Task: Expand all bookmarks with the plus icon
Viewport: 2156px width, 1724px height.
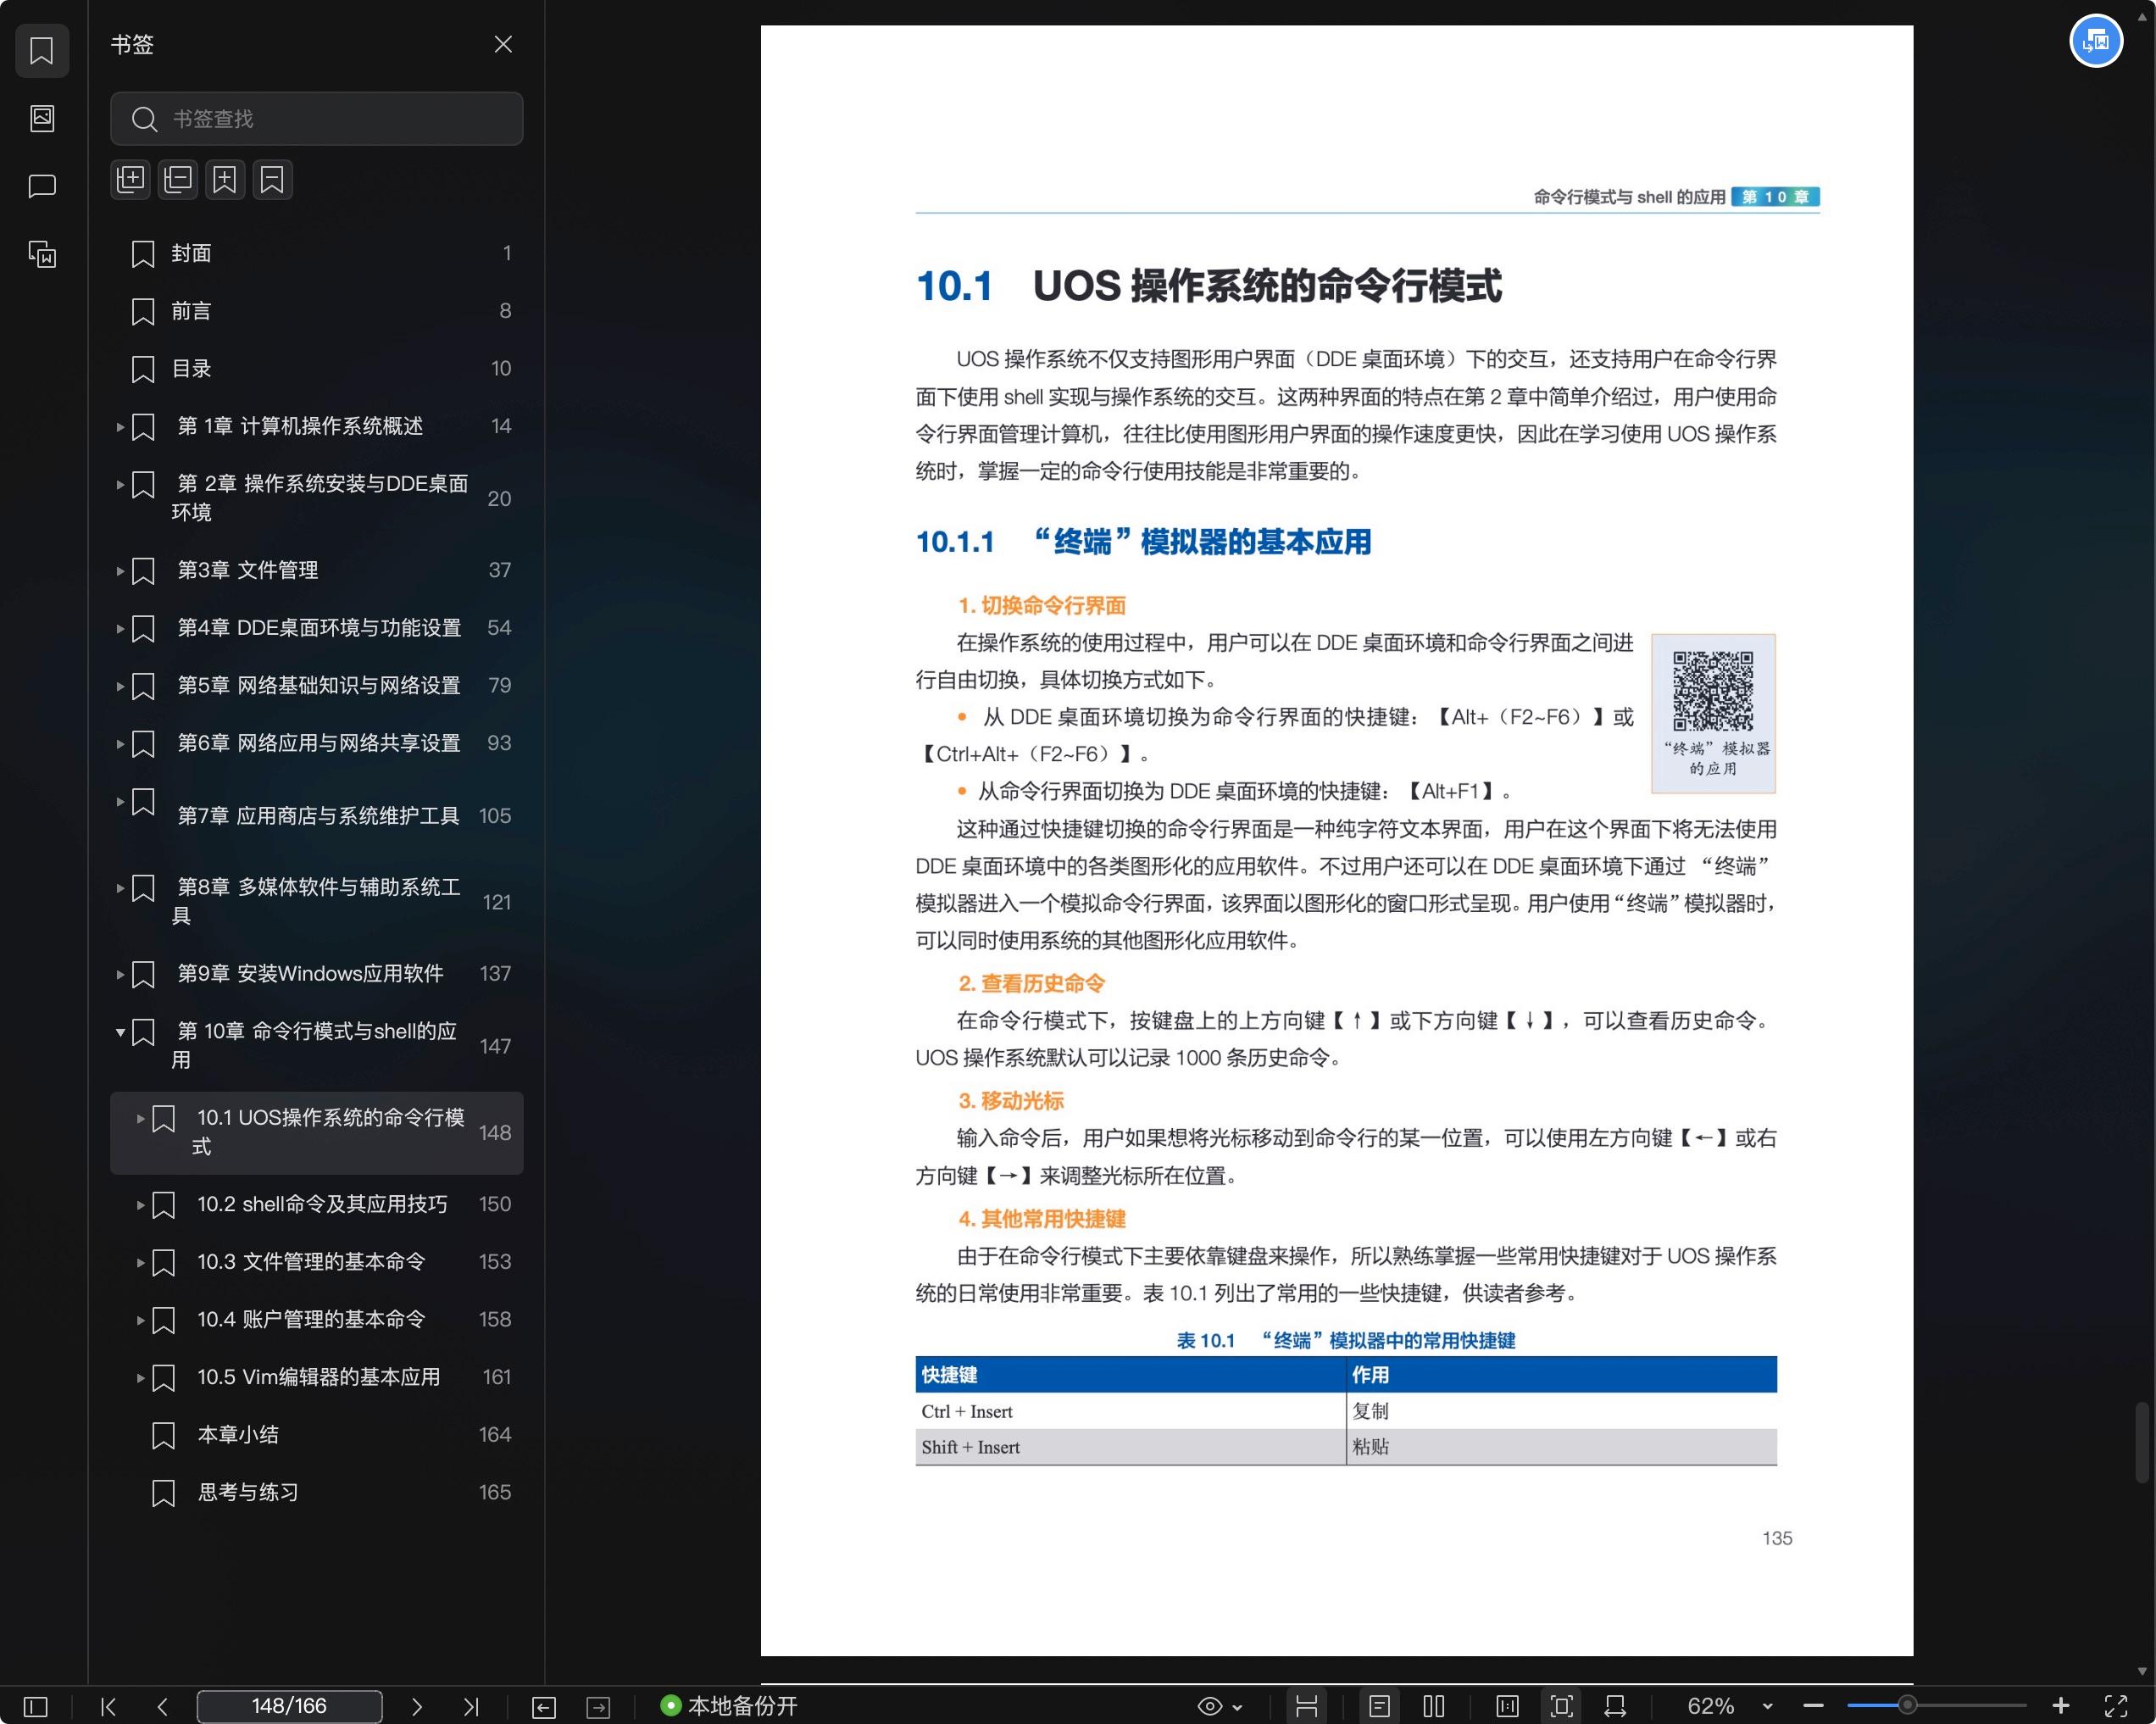Action: [x=130, y=179]
